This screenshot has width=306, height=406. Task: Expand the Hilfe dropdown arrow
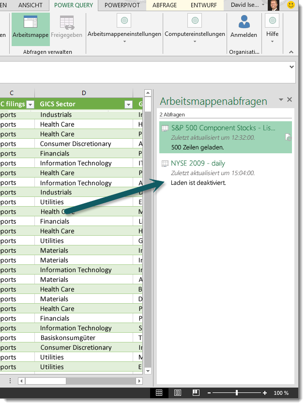tap(273, 41)
